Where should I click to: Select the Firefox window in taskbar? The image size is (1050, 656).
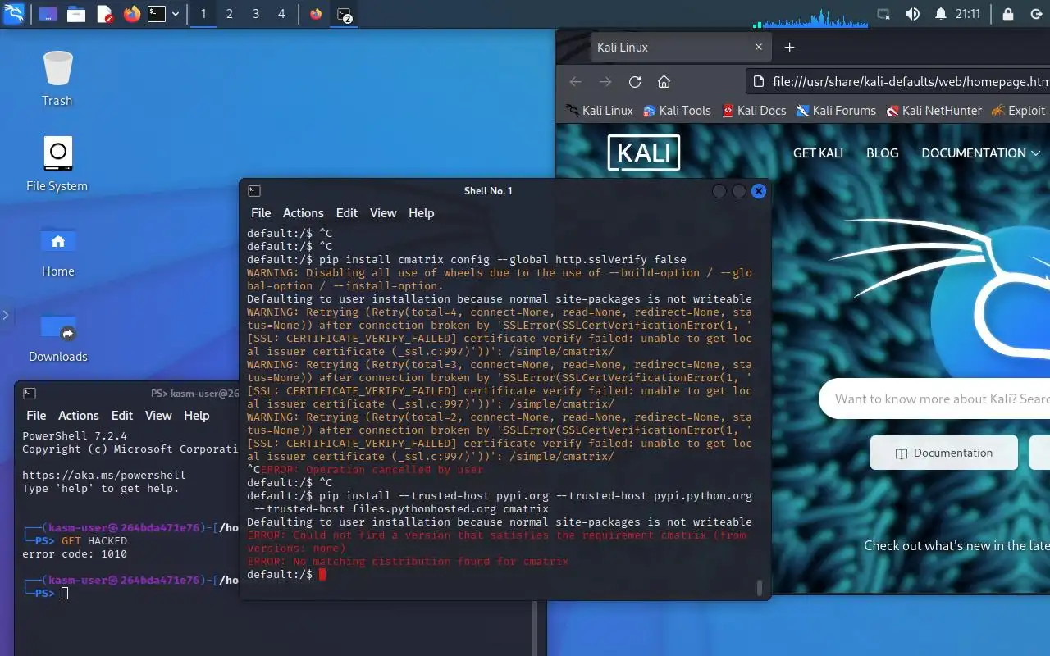pyautogui.click(x=316, y=14)
